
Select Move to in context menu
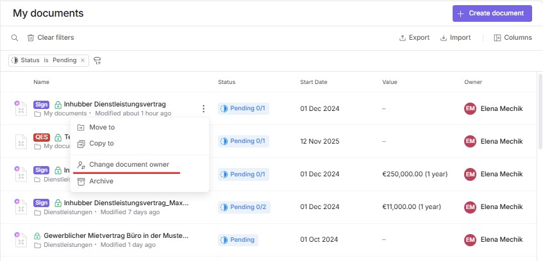(x=101, y=128)
